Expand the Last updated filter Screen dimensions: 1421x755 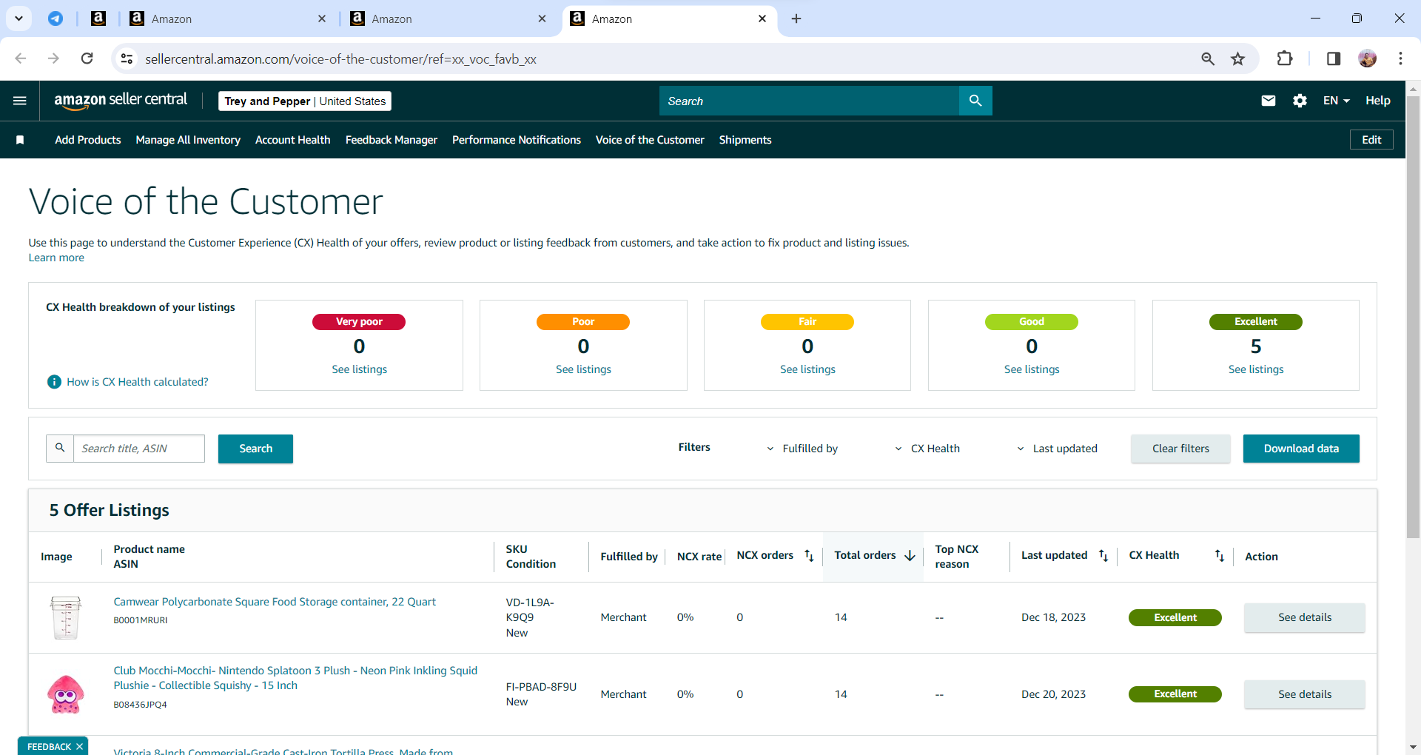coord(1056,449)
